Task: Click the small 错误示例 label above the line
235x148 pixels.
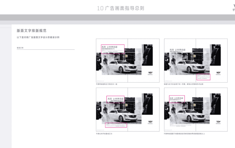Action: tap(20, 48)
